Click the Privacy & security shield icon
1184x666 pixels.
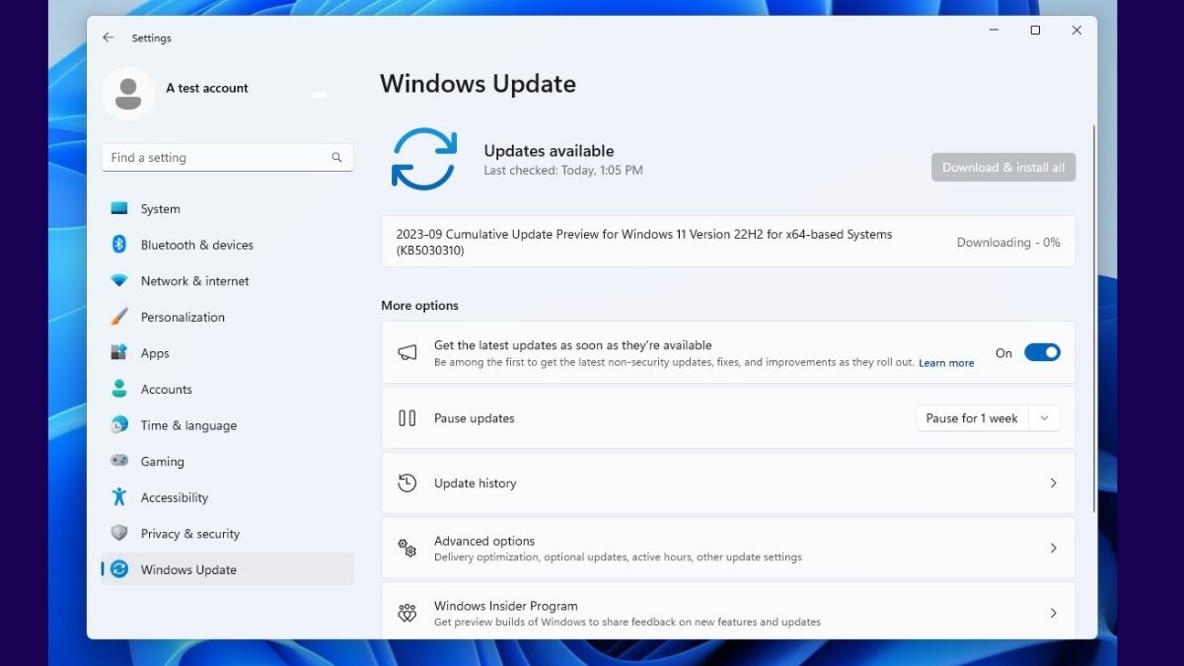pyautogui.click(x=119, y=533)
